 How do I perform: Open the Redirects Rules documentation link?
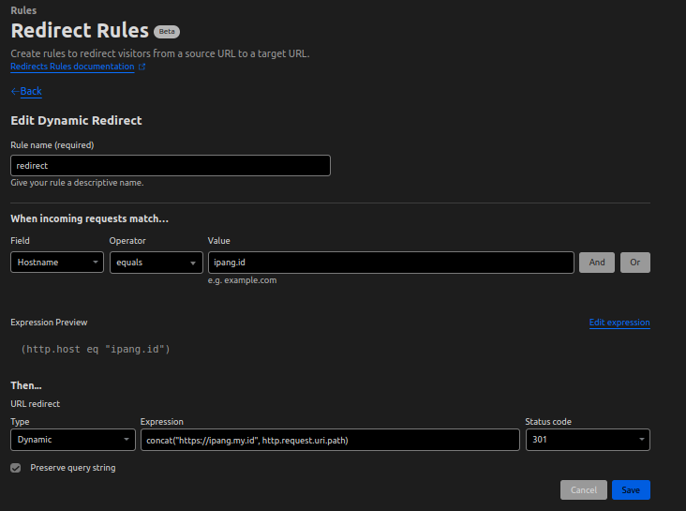[x=72, y=67]
